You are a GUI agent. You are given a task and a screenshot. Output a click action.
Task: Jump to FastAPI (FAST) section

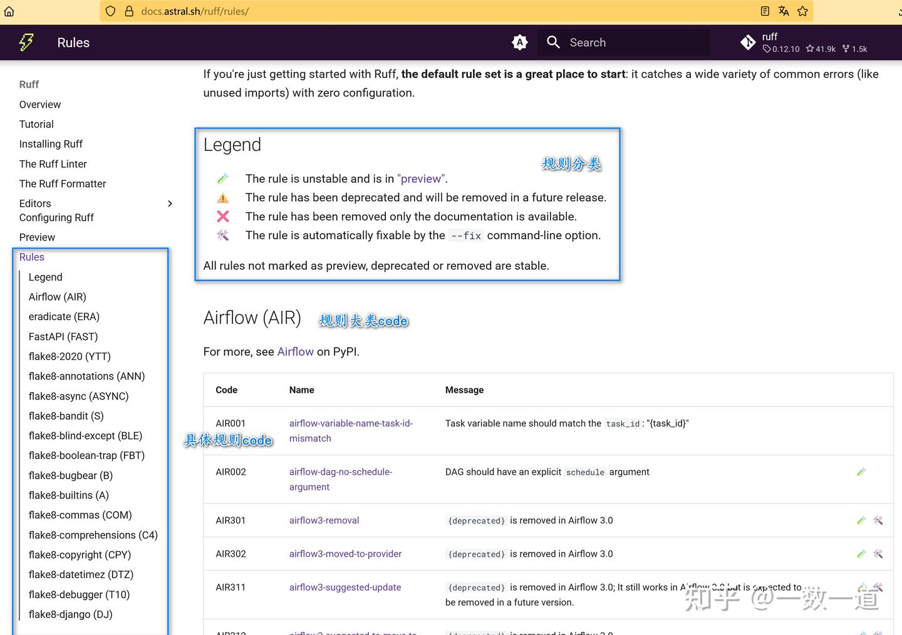[x=63, y=336]
